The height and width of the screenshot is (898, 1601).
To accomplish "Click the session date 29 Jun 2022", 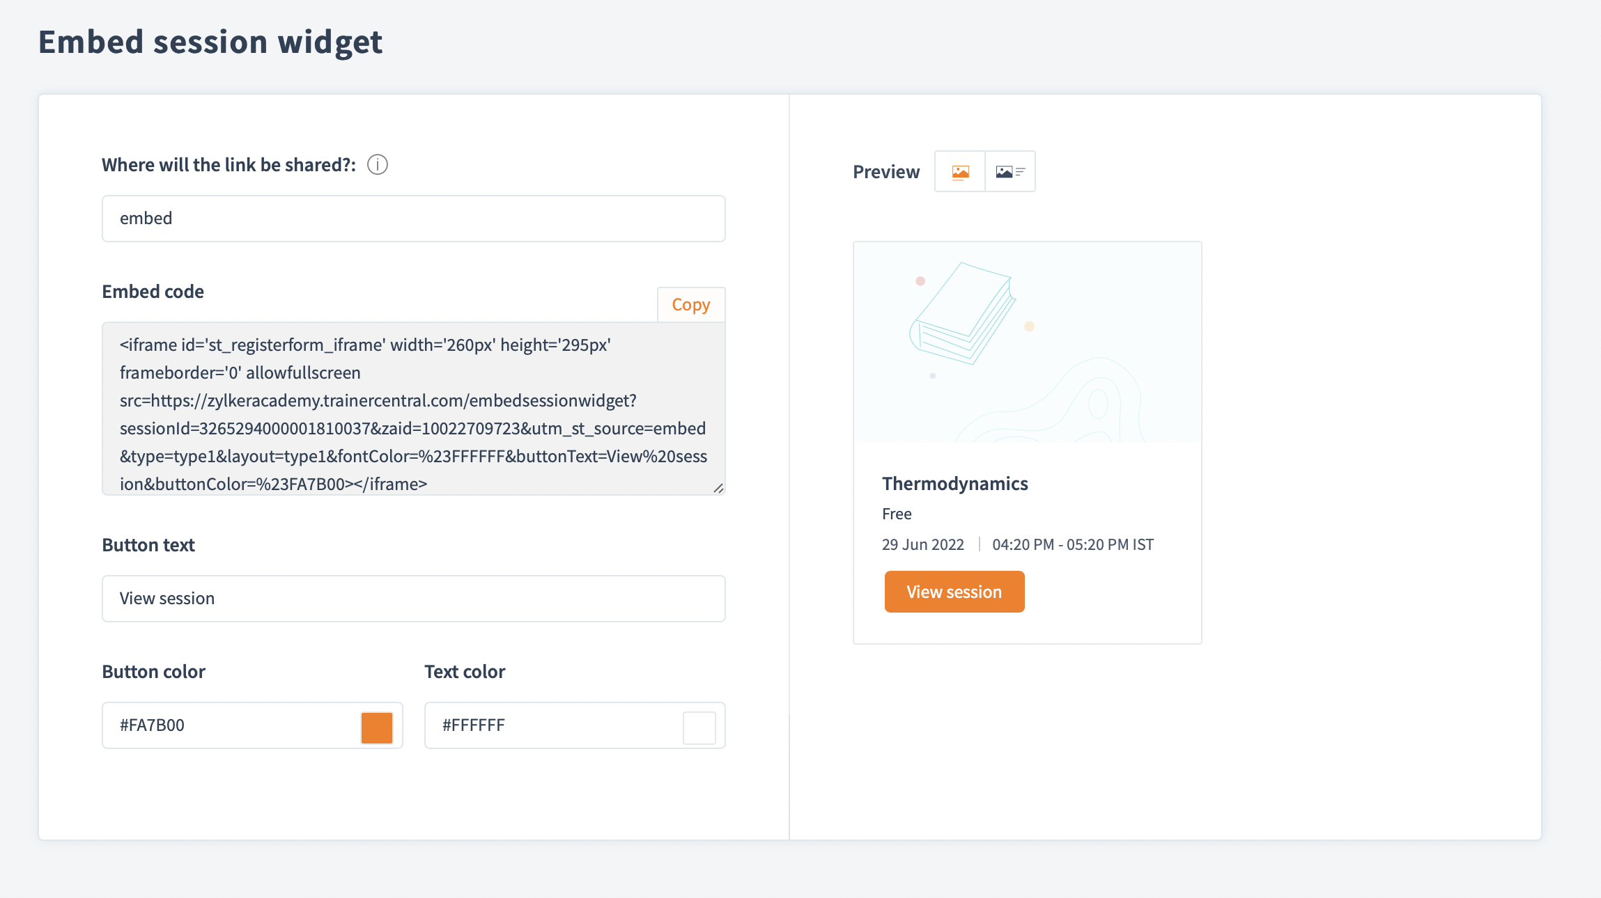I will click(x=922, y=544).
